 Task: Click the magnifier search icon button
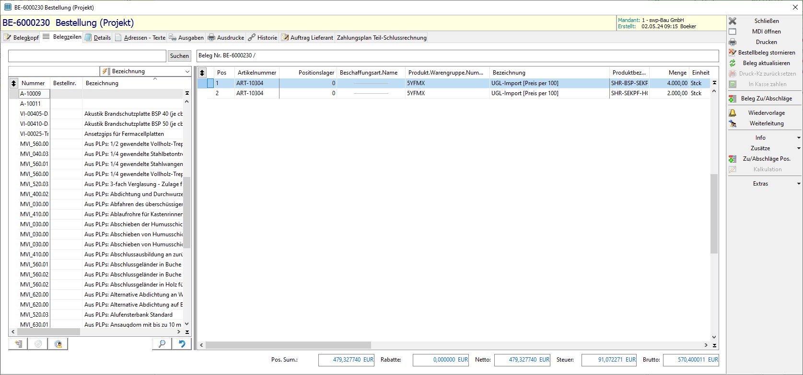162,343
